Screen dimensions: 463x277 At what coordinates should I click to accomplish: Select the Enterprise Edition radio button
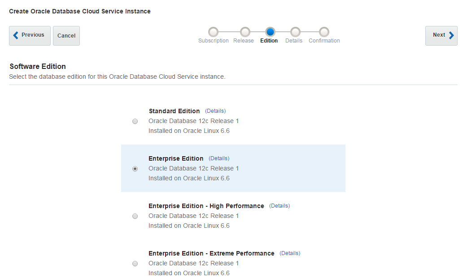point(135,169)
